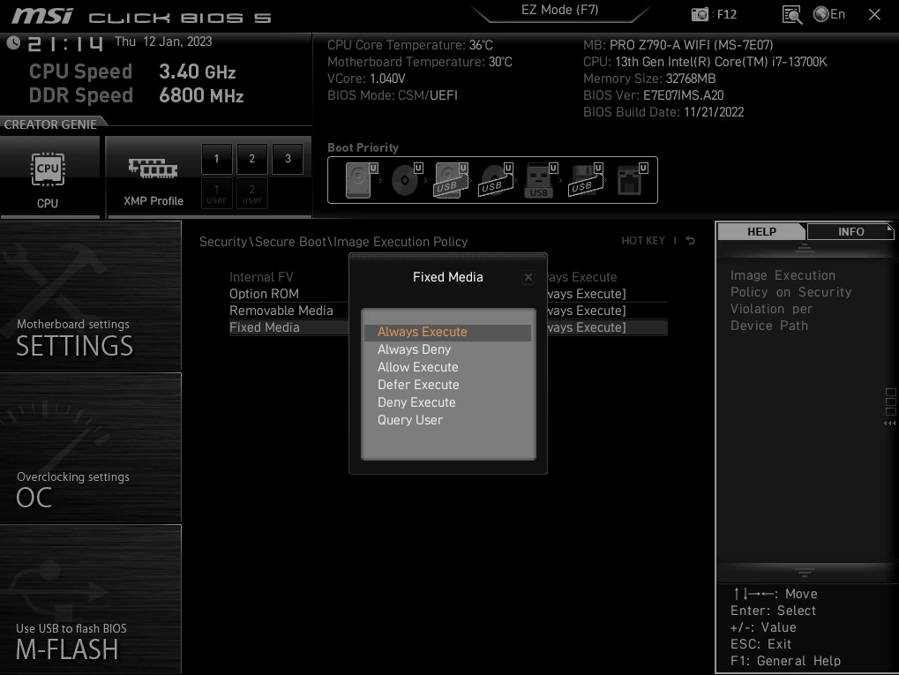Click the CPU Speed 3.40 GHz value

pyautogui.click(x=198, y=71)
